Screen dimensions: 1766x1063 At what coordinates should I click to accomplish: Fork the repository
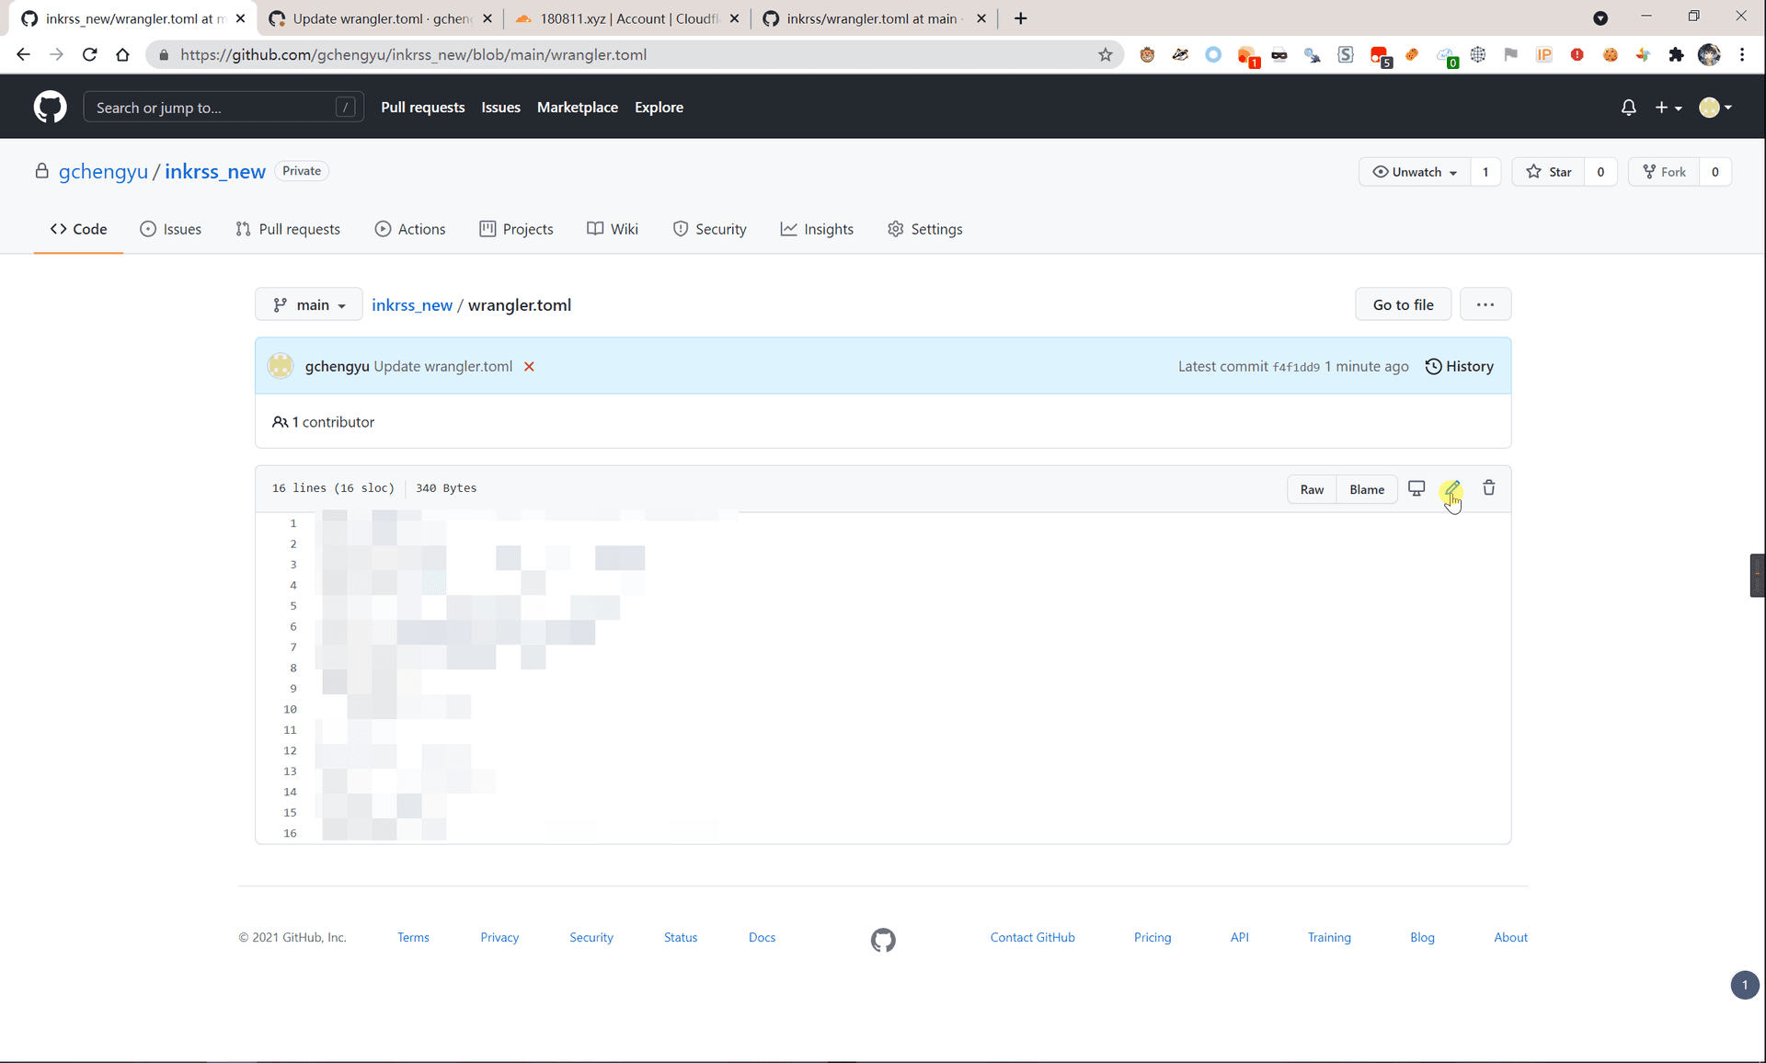pyautogui.click(x=1664, y=172)
